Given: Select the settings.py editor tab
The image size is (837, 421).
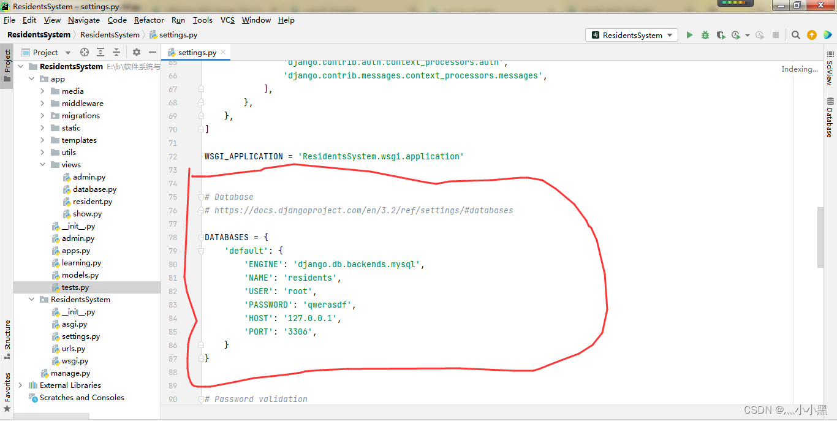Looking at the screenshot, I should click(196, 52).
